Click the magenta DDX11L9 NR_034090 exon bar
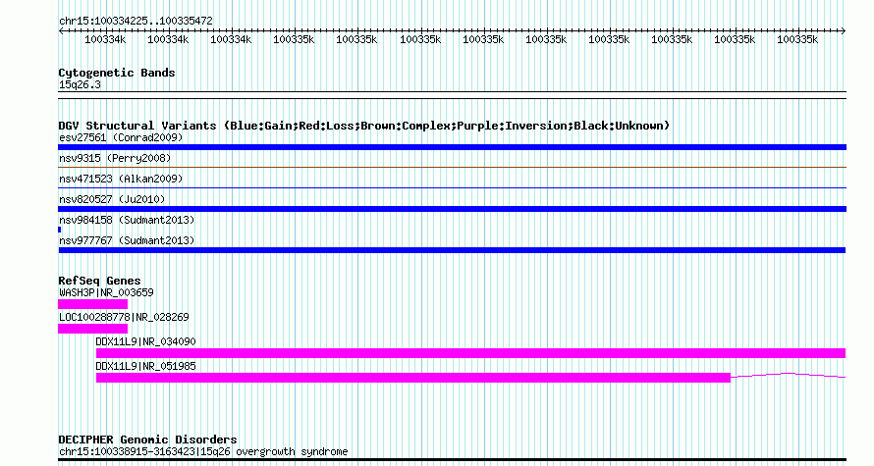This screenshot has height=466, width=874. coord(470,353)
